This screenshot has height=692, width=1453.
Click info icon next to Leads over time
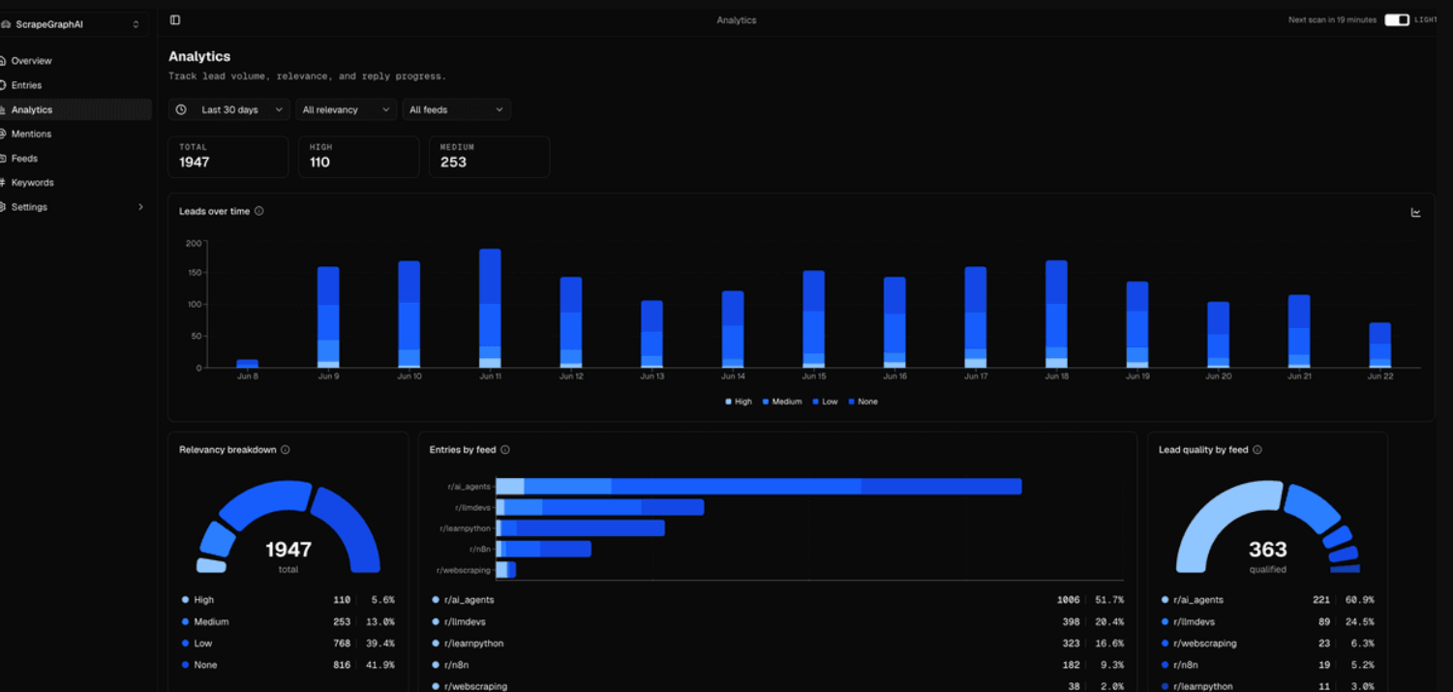point(258,211)
